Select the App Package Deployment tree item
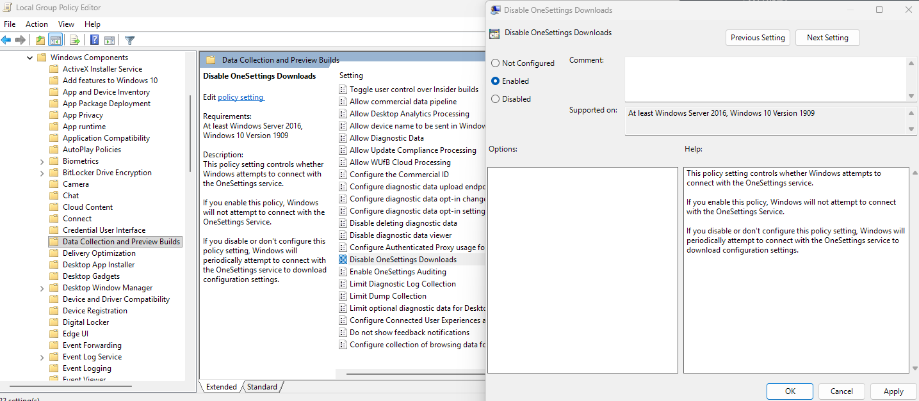Screen dimensions: 919x401 [106, 104]
